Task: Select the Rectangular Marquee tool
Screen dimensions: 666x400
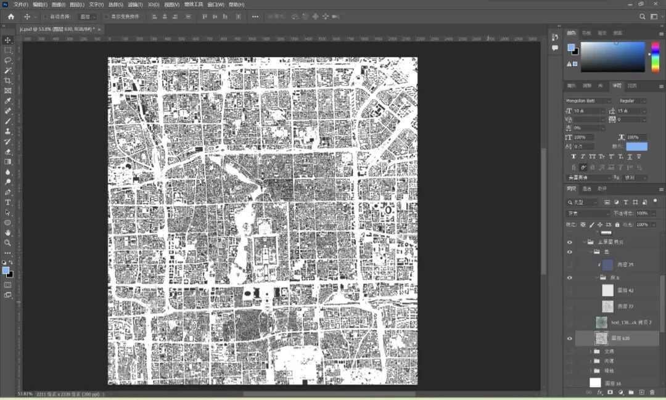Action: [7, 50]
